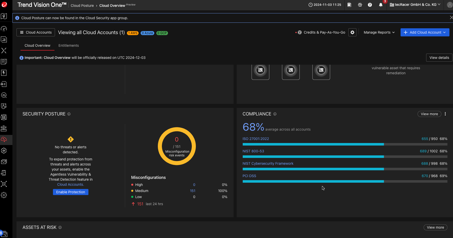Open the Compliance three-dot options menu

(445, 114)
